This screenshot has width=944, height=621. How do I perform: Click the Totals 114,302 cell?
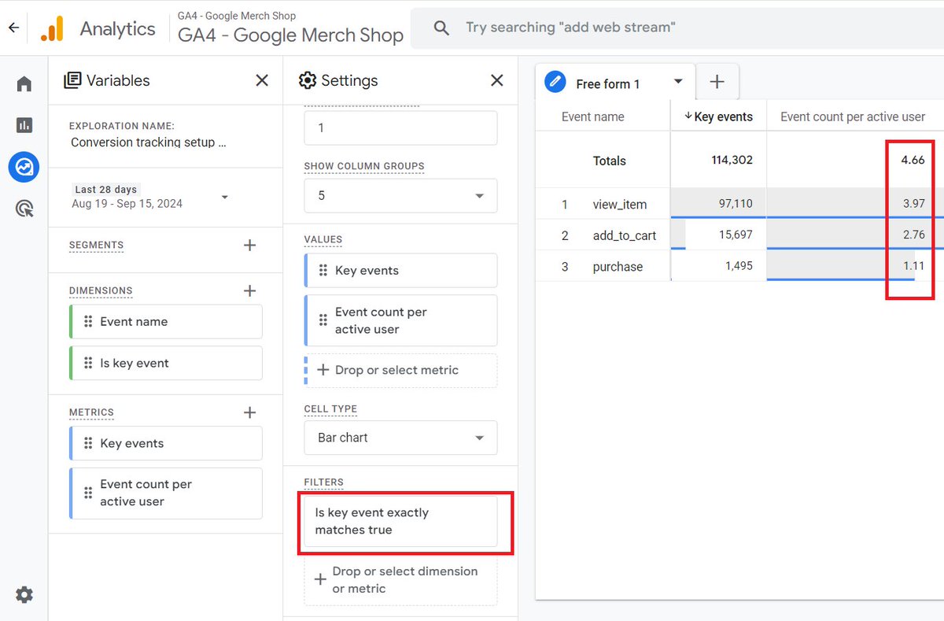(718, 160)
